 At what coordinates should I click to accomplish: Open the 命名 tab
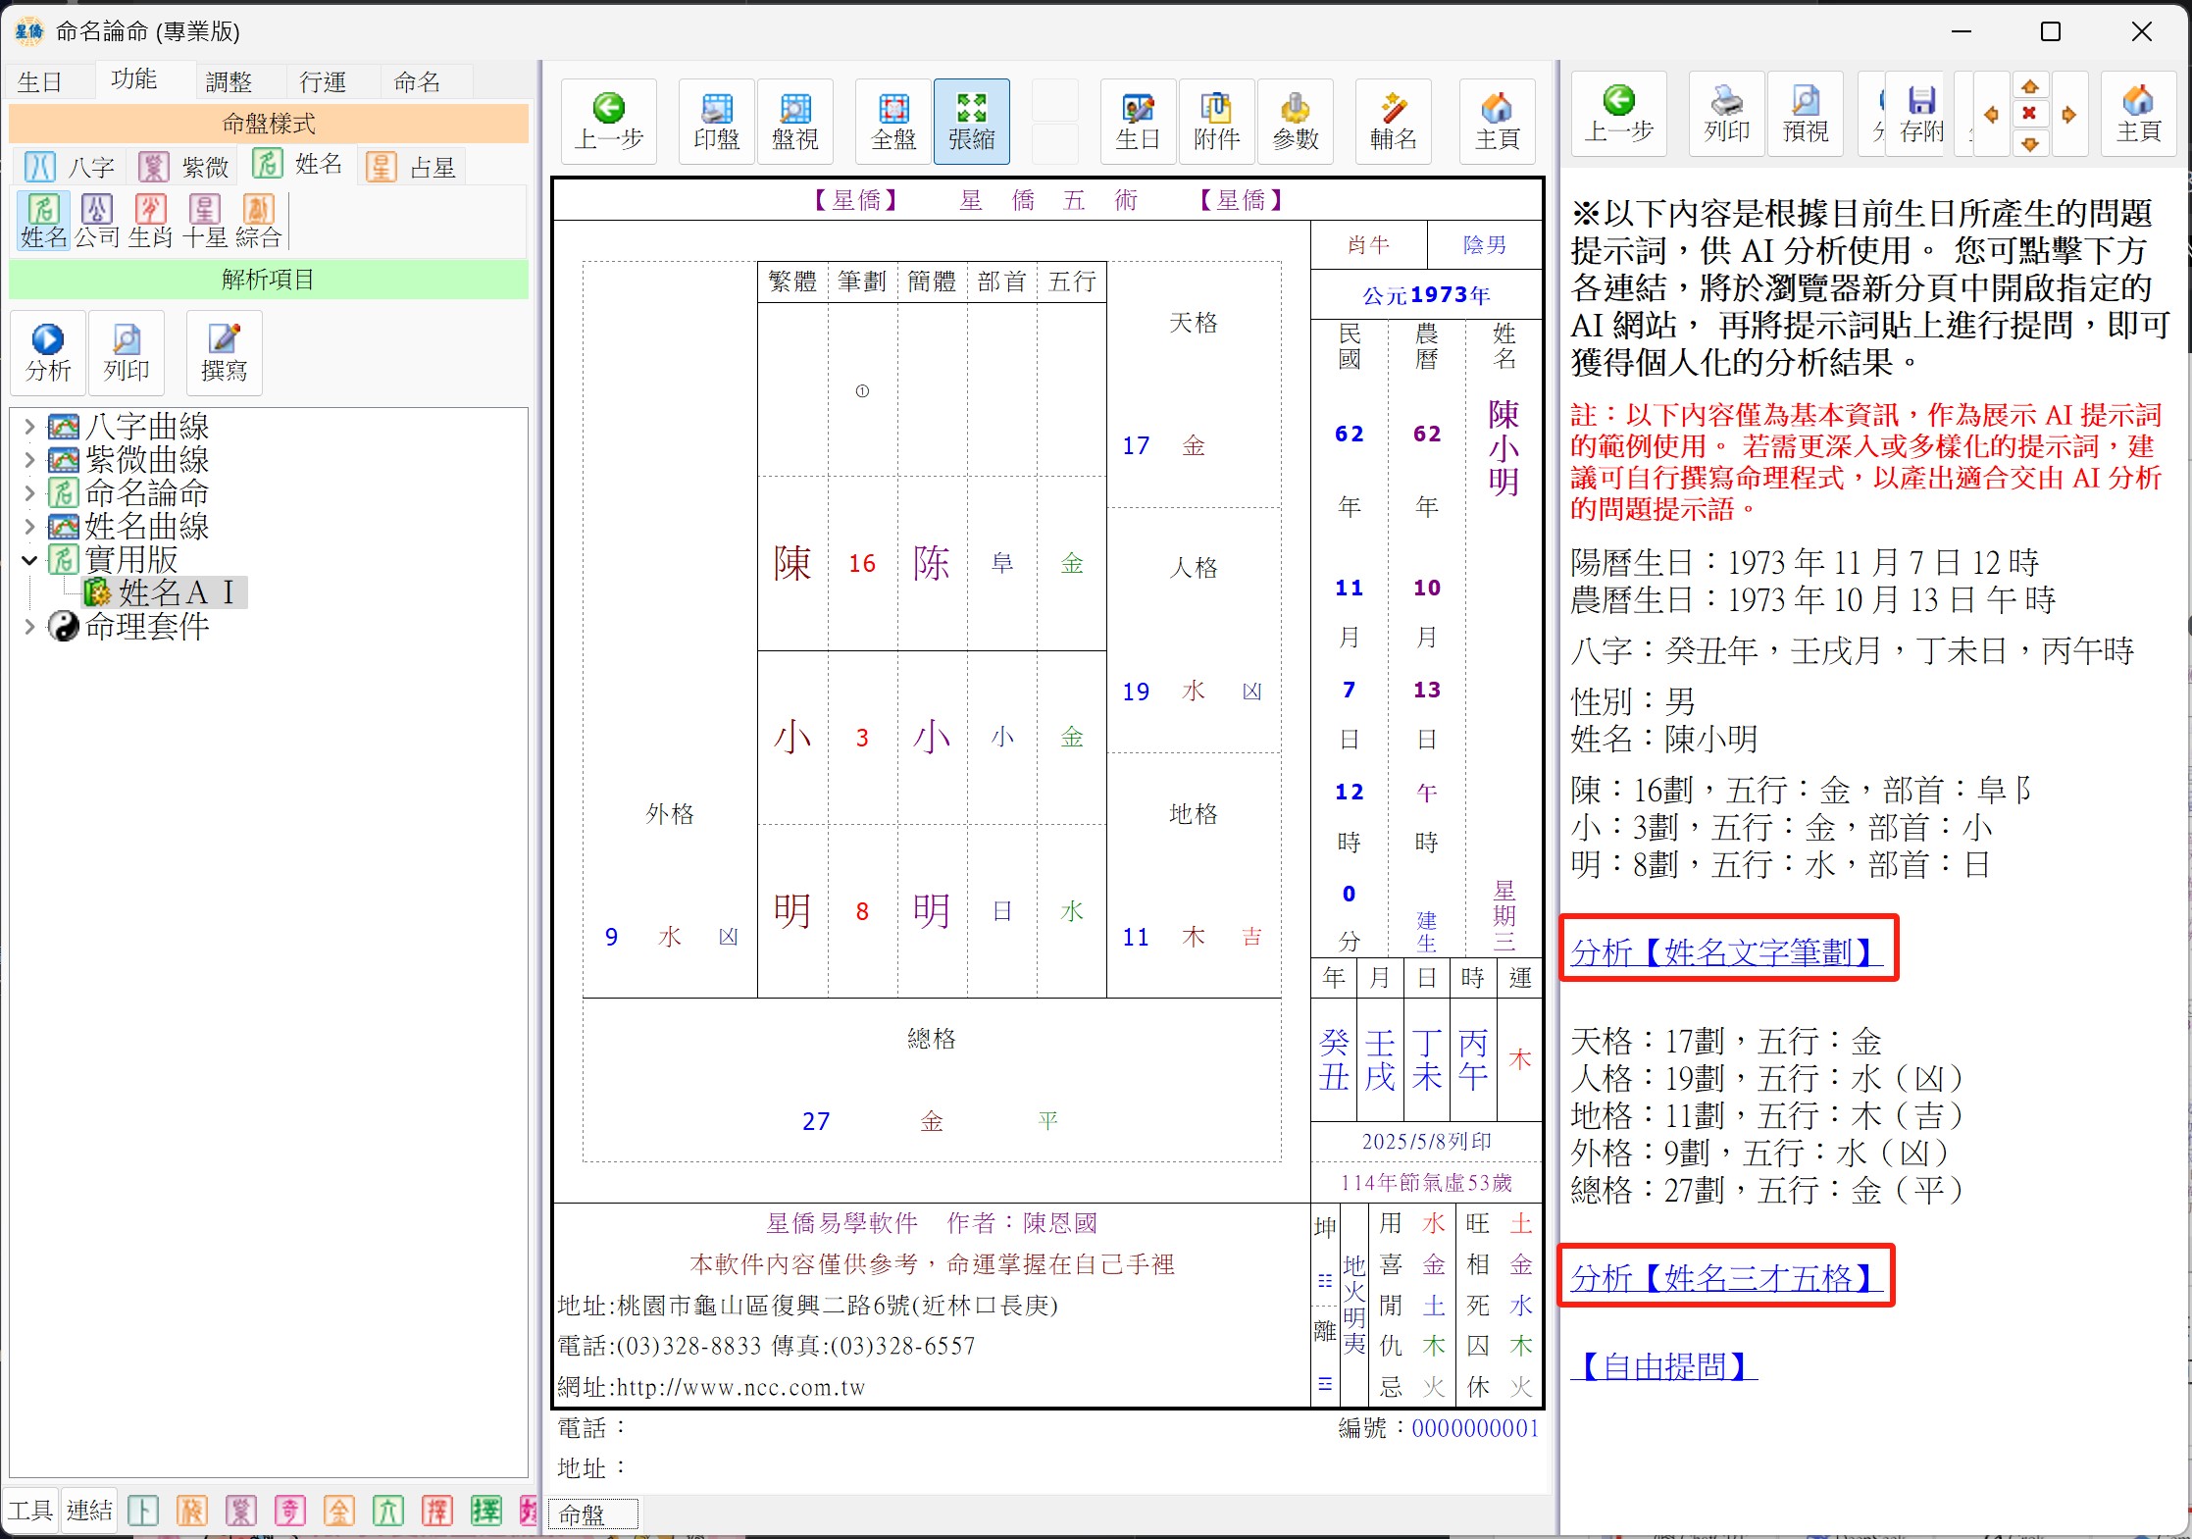coord(417,81)
